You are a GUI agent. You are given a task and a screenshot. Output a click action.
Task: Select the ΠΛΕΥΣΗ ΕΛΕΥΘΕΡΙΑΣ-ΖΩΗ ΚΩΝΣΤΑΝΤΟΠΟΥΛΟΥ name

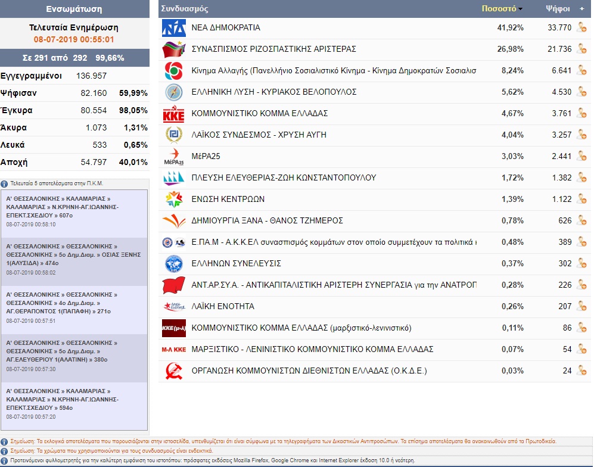click(x=284, y=178)
